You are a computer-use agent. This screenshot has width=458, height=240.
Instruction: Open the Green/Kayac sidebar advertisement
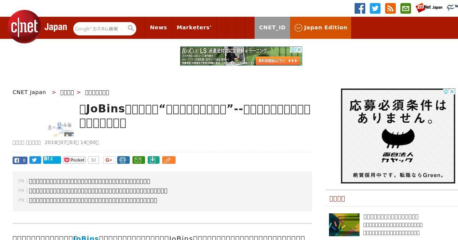click(398, 136)
